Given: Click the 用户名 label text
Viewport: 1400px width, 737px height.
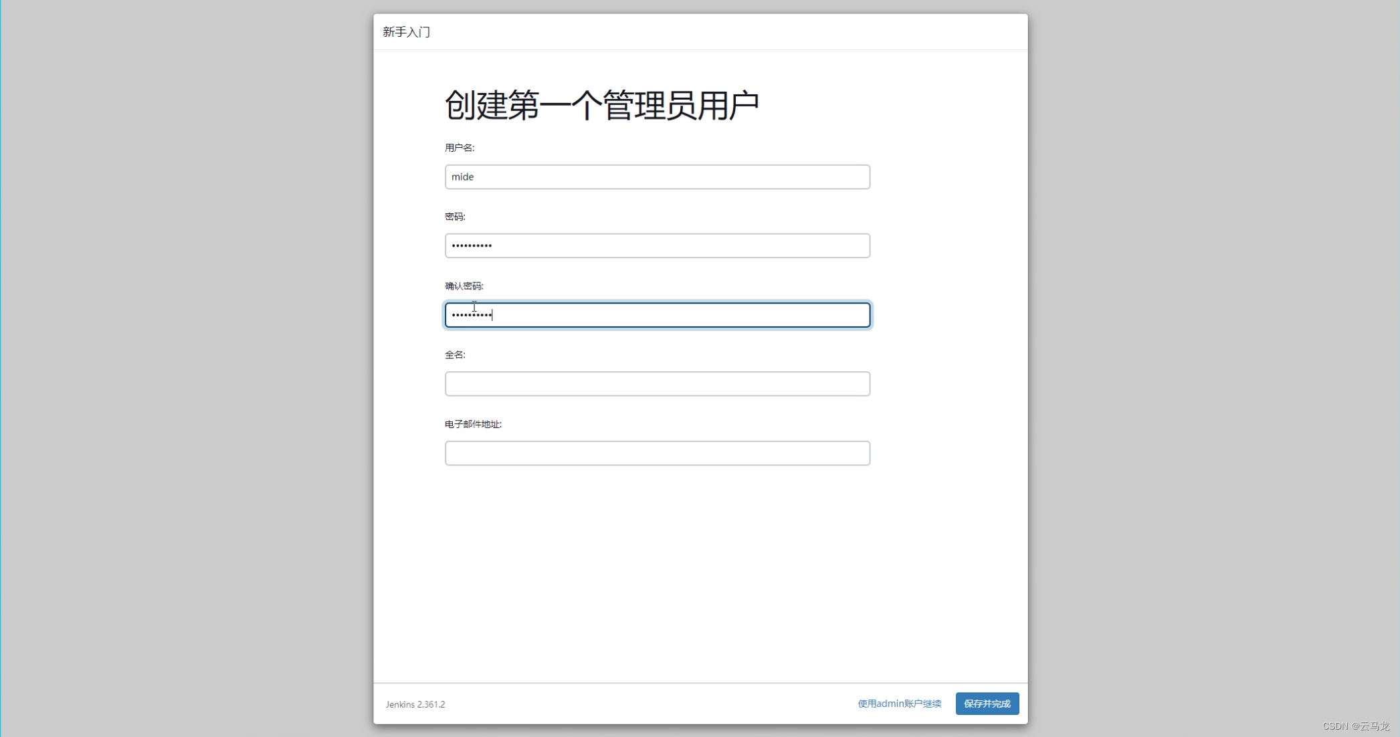Looking at the screenshot, I should [x=460, y=148].
